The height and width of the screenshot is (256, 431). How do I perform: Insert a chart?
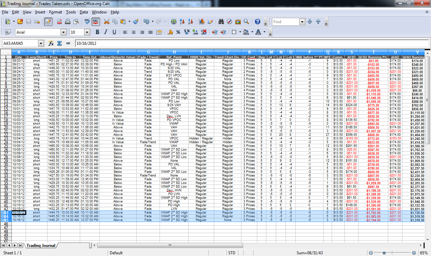(202, 22)
